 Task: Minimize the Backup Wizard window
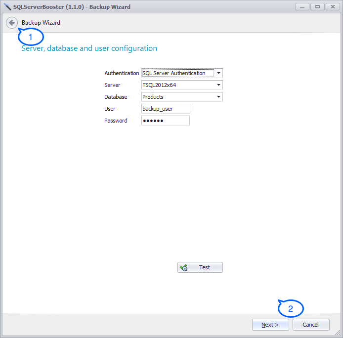[302, 6]
